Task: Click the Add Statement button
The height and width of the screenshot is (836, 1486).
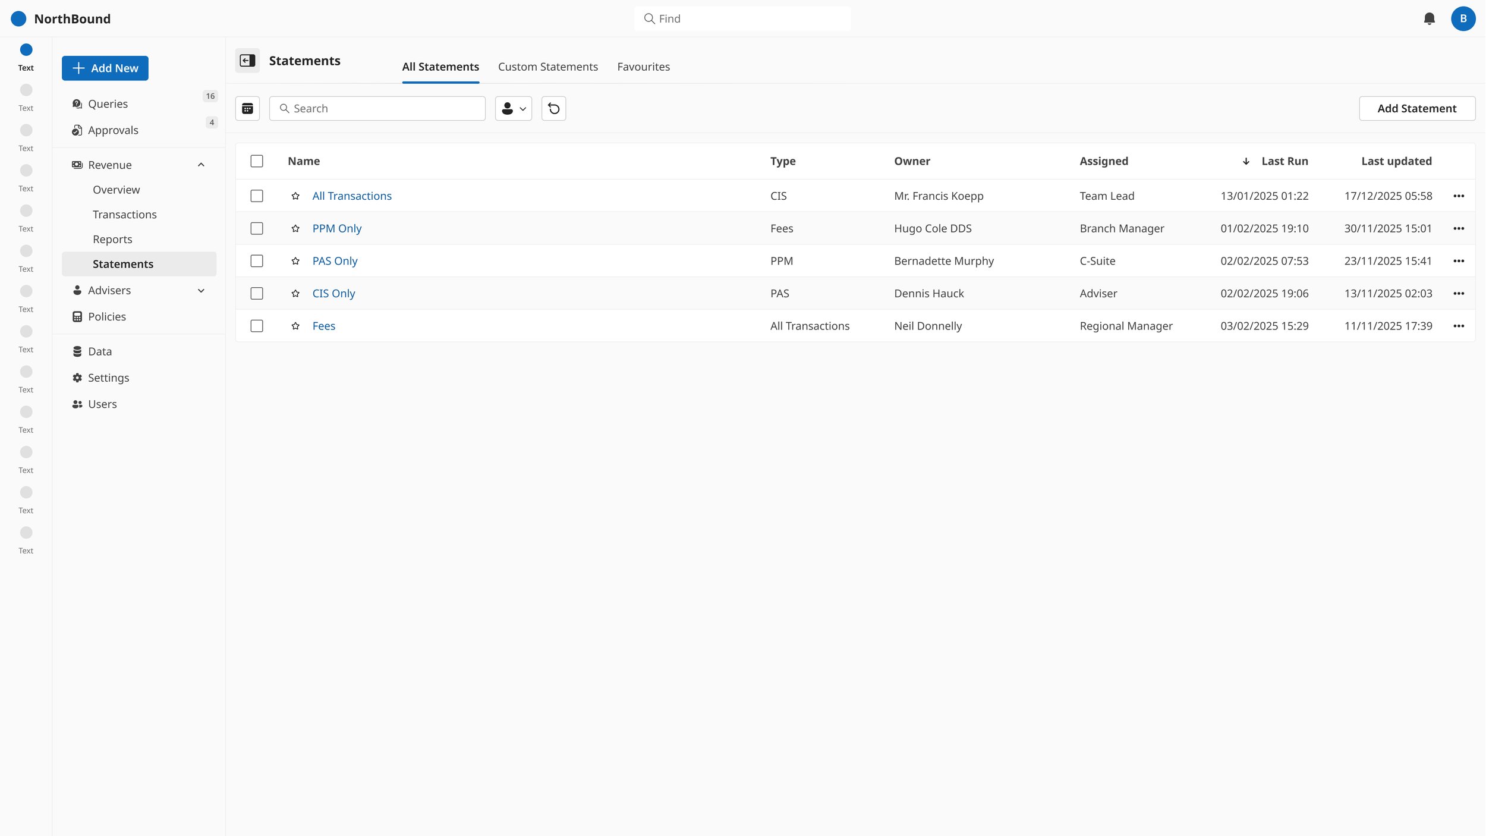Action: [1417, 108]
